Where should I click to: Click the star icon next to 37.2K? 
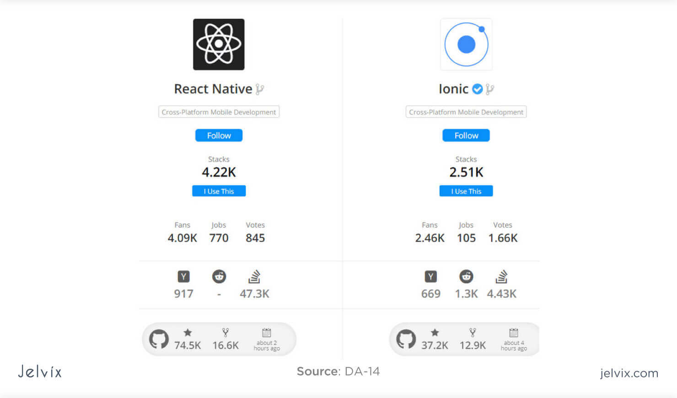[435, 333]
